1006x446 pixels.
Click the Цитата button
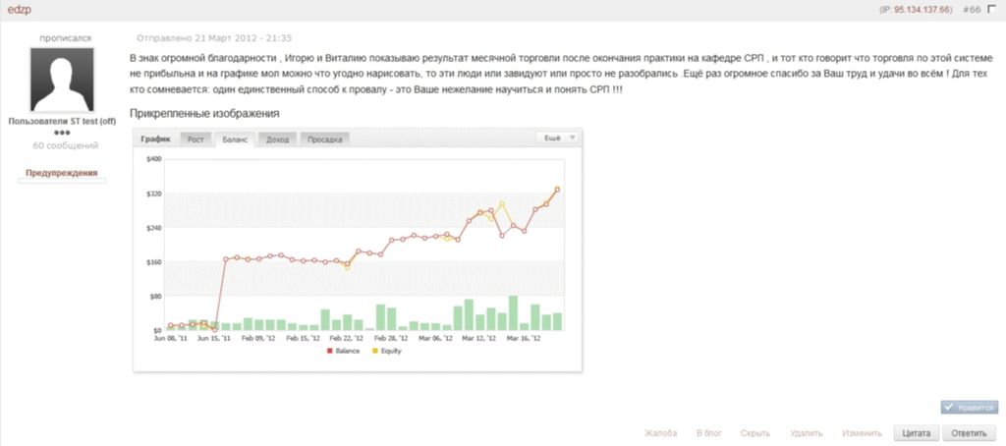917,433
